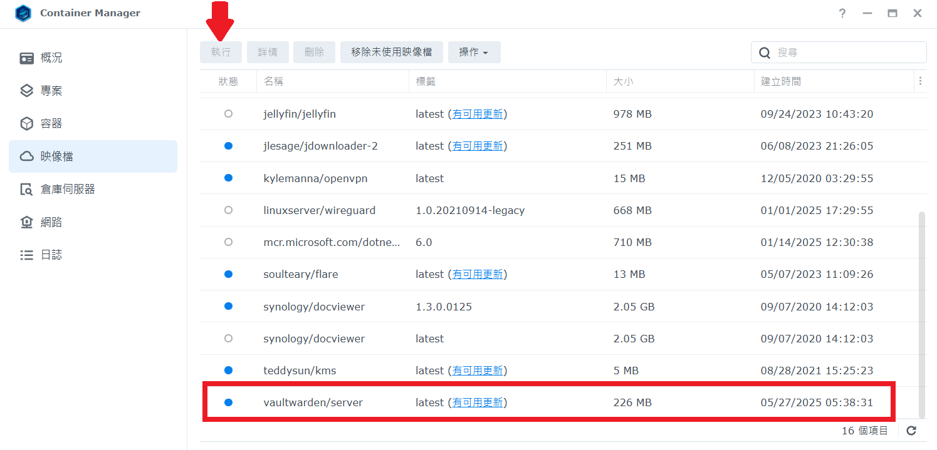Click status dot for vaultwarden/server

point(228,402)
